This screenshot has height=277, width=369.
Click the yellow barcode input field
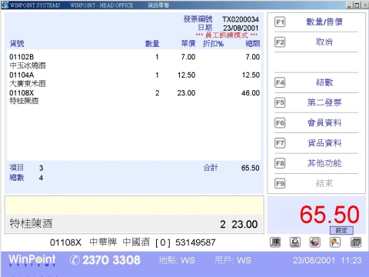click(x=134, y=205)
